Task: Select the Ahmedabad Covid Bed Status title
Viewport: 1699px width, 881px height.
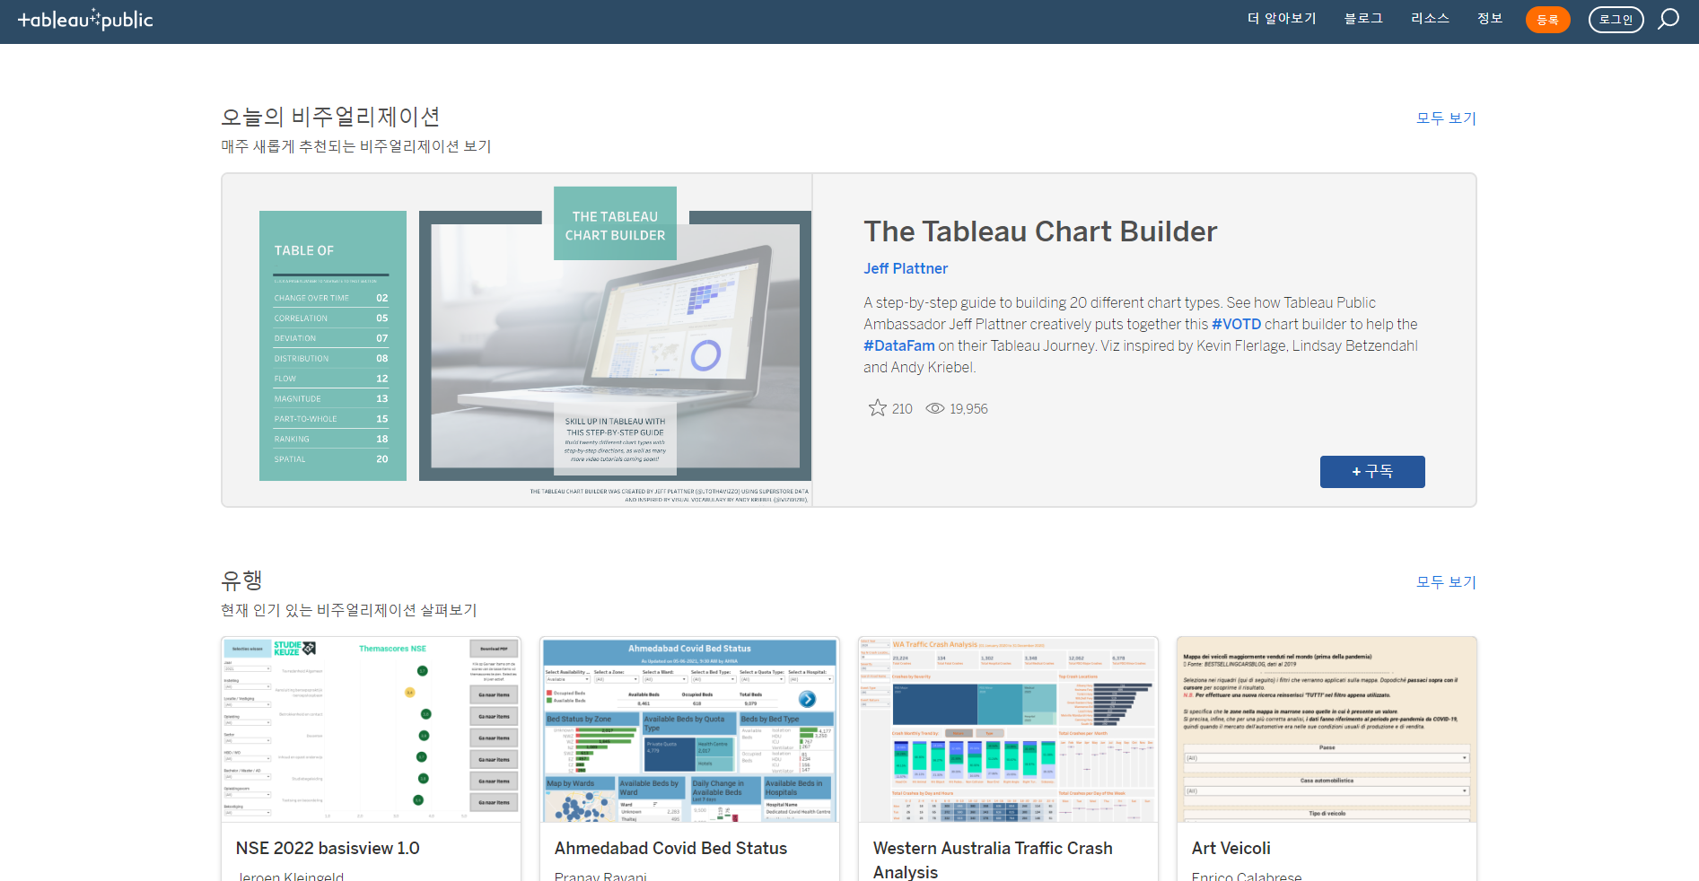Action: point(670,848)
